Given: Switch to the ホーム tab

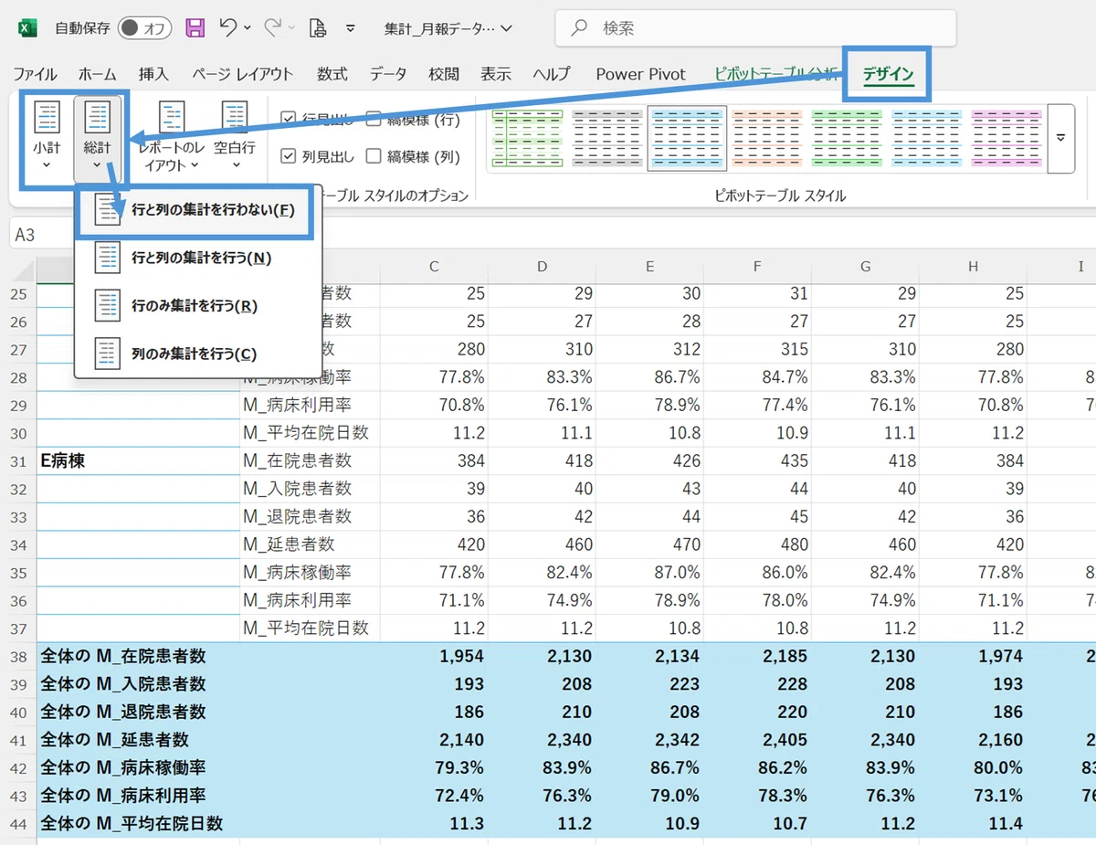Looking at the screenshot, I should pos(97,74).
